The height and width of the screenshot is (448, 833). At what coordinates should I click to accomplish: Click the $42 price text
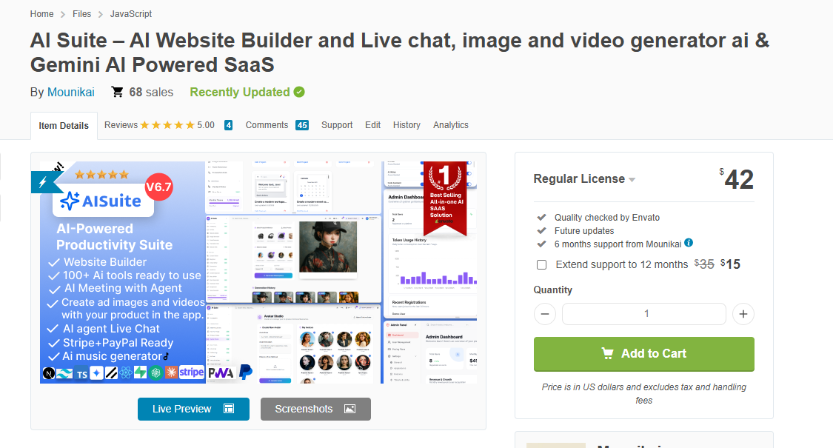pos(736,179)
